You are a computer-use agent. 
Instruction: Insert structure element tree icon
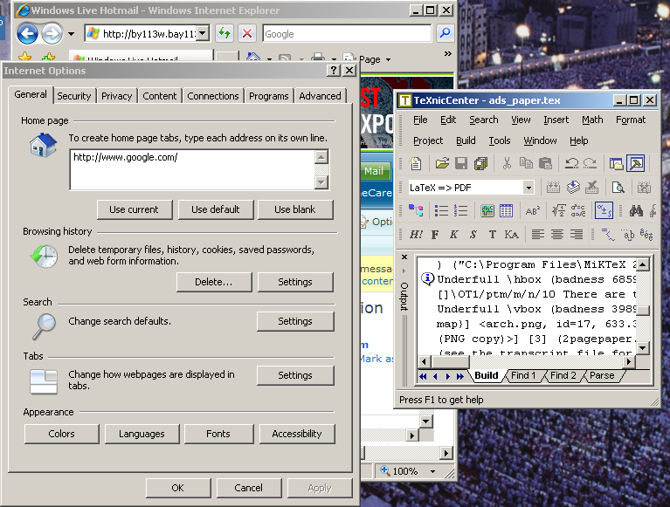(x=416, y=210)
